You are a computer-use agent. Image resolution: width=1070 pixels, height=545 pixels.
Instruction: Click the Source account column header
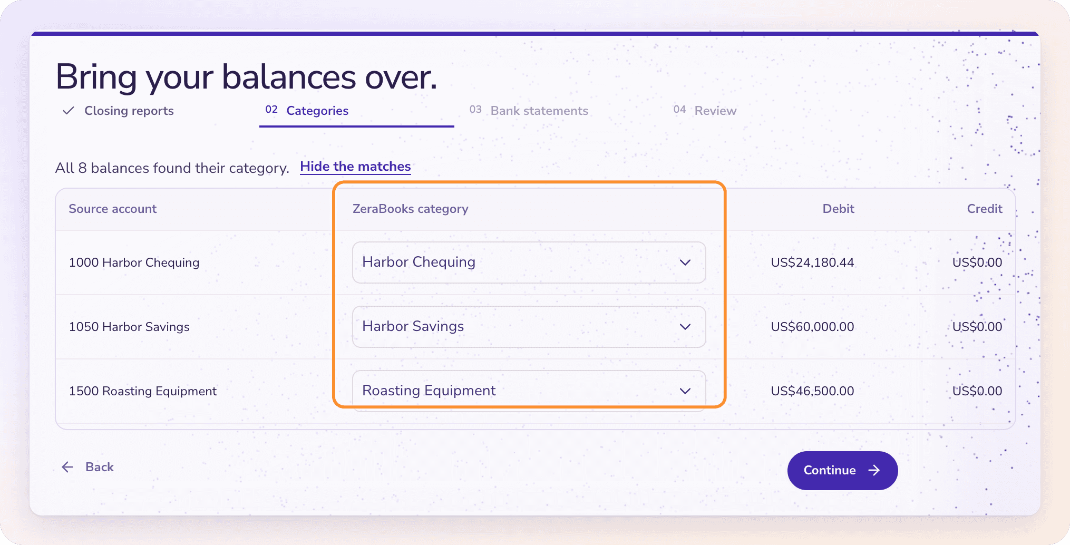113,209
